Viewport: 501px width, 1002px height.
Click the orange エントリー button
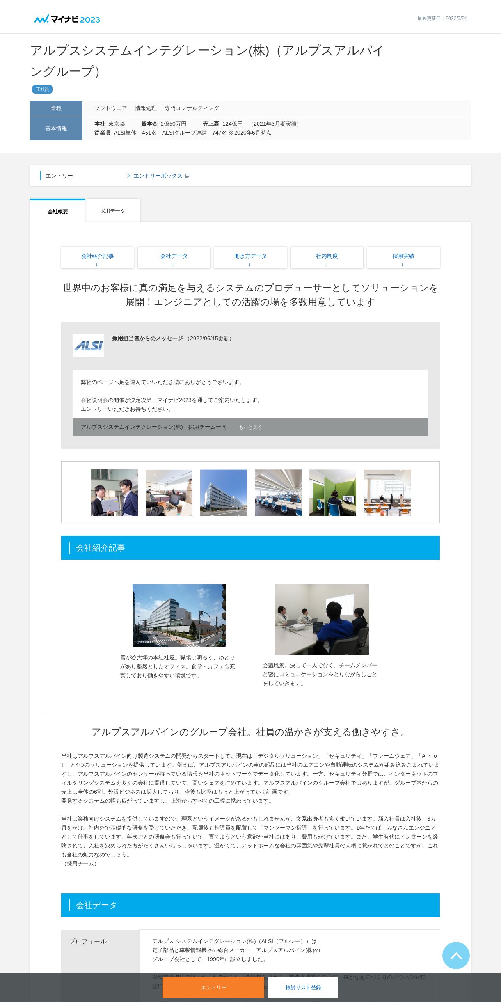click(213, 987)
